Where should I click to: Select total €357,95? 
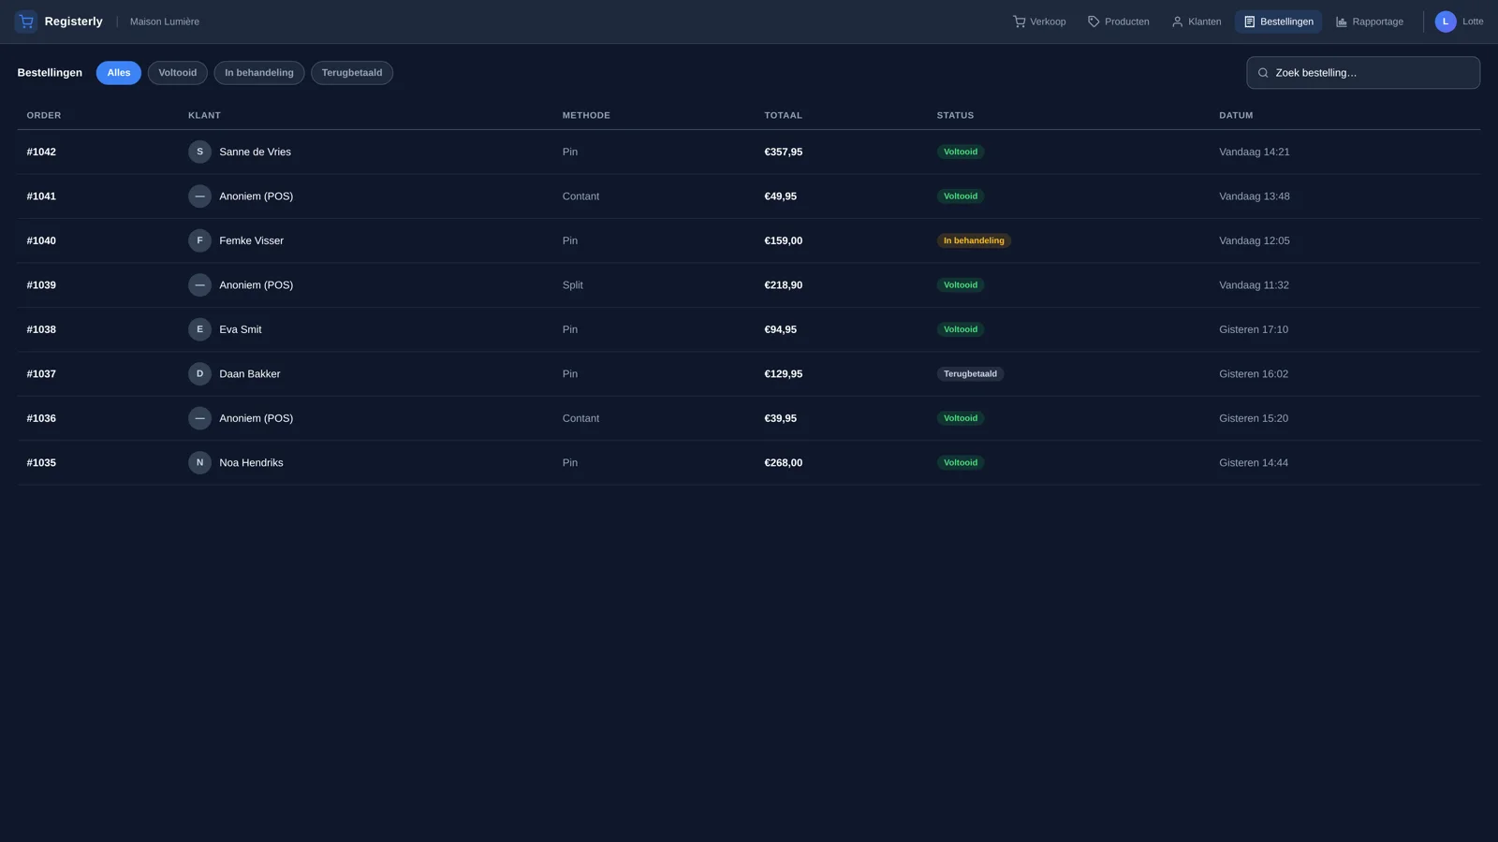[784, 152]
